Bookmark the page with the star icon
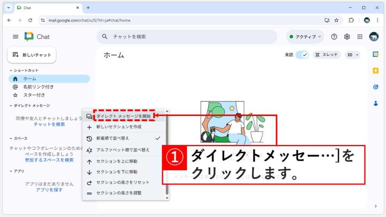Image resolution: width=386 pixels, height=217 pixels. (337, 20)
